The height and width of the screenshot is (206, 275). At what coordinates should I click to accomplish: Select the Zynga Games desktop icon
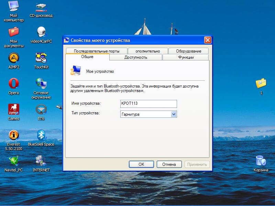(14, 109)
